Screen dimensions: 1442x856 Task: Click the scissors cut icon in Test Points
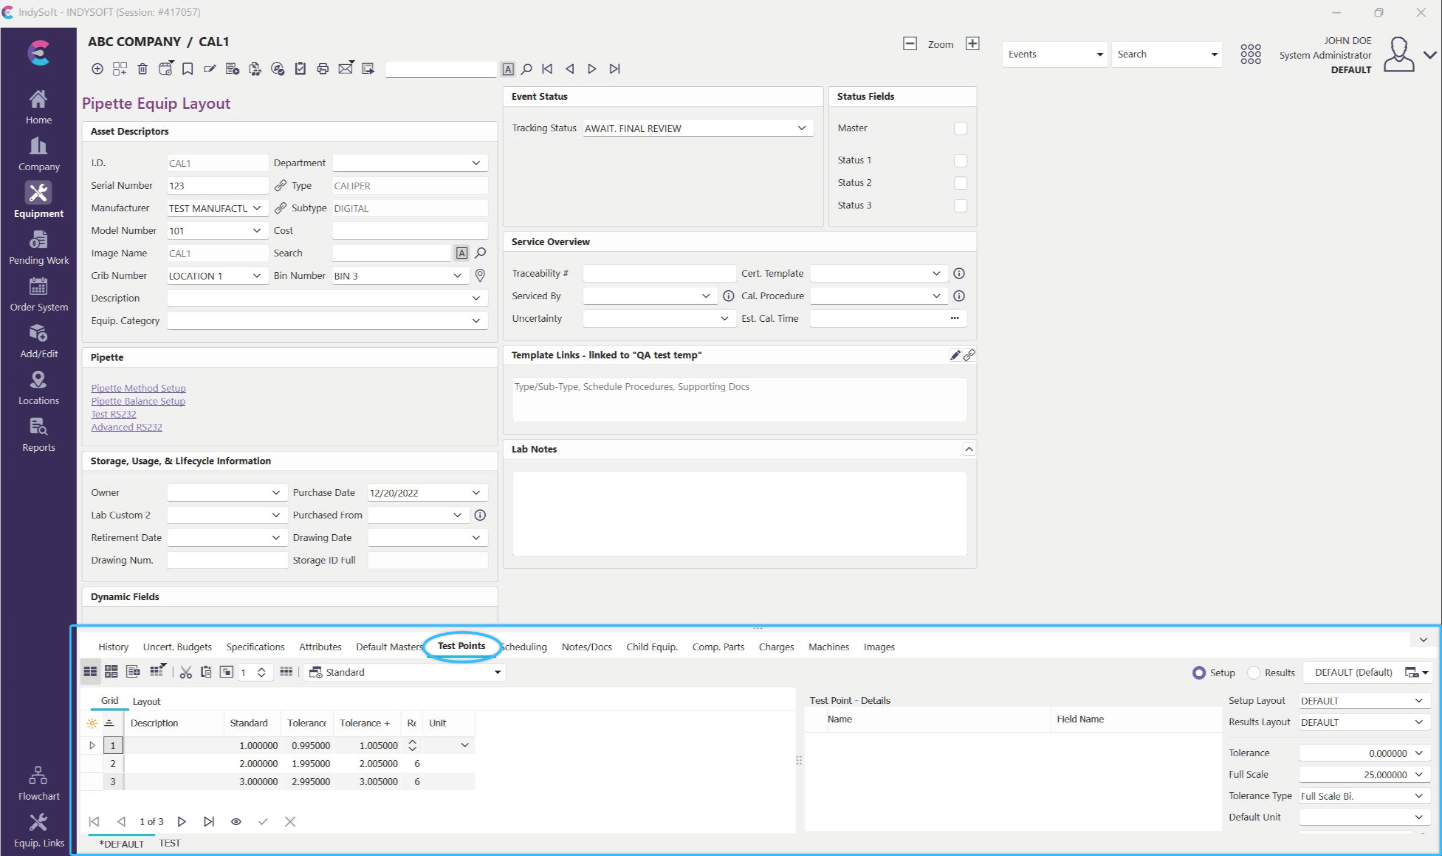(186, 673)
